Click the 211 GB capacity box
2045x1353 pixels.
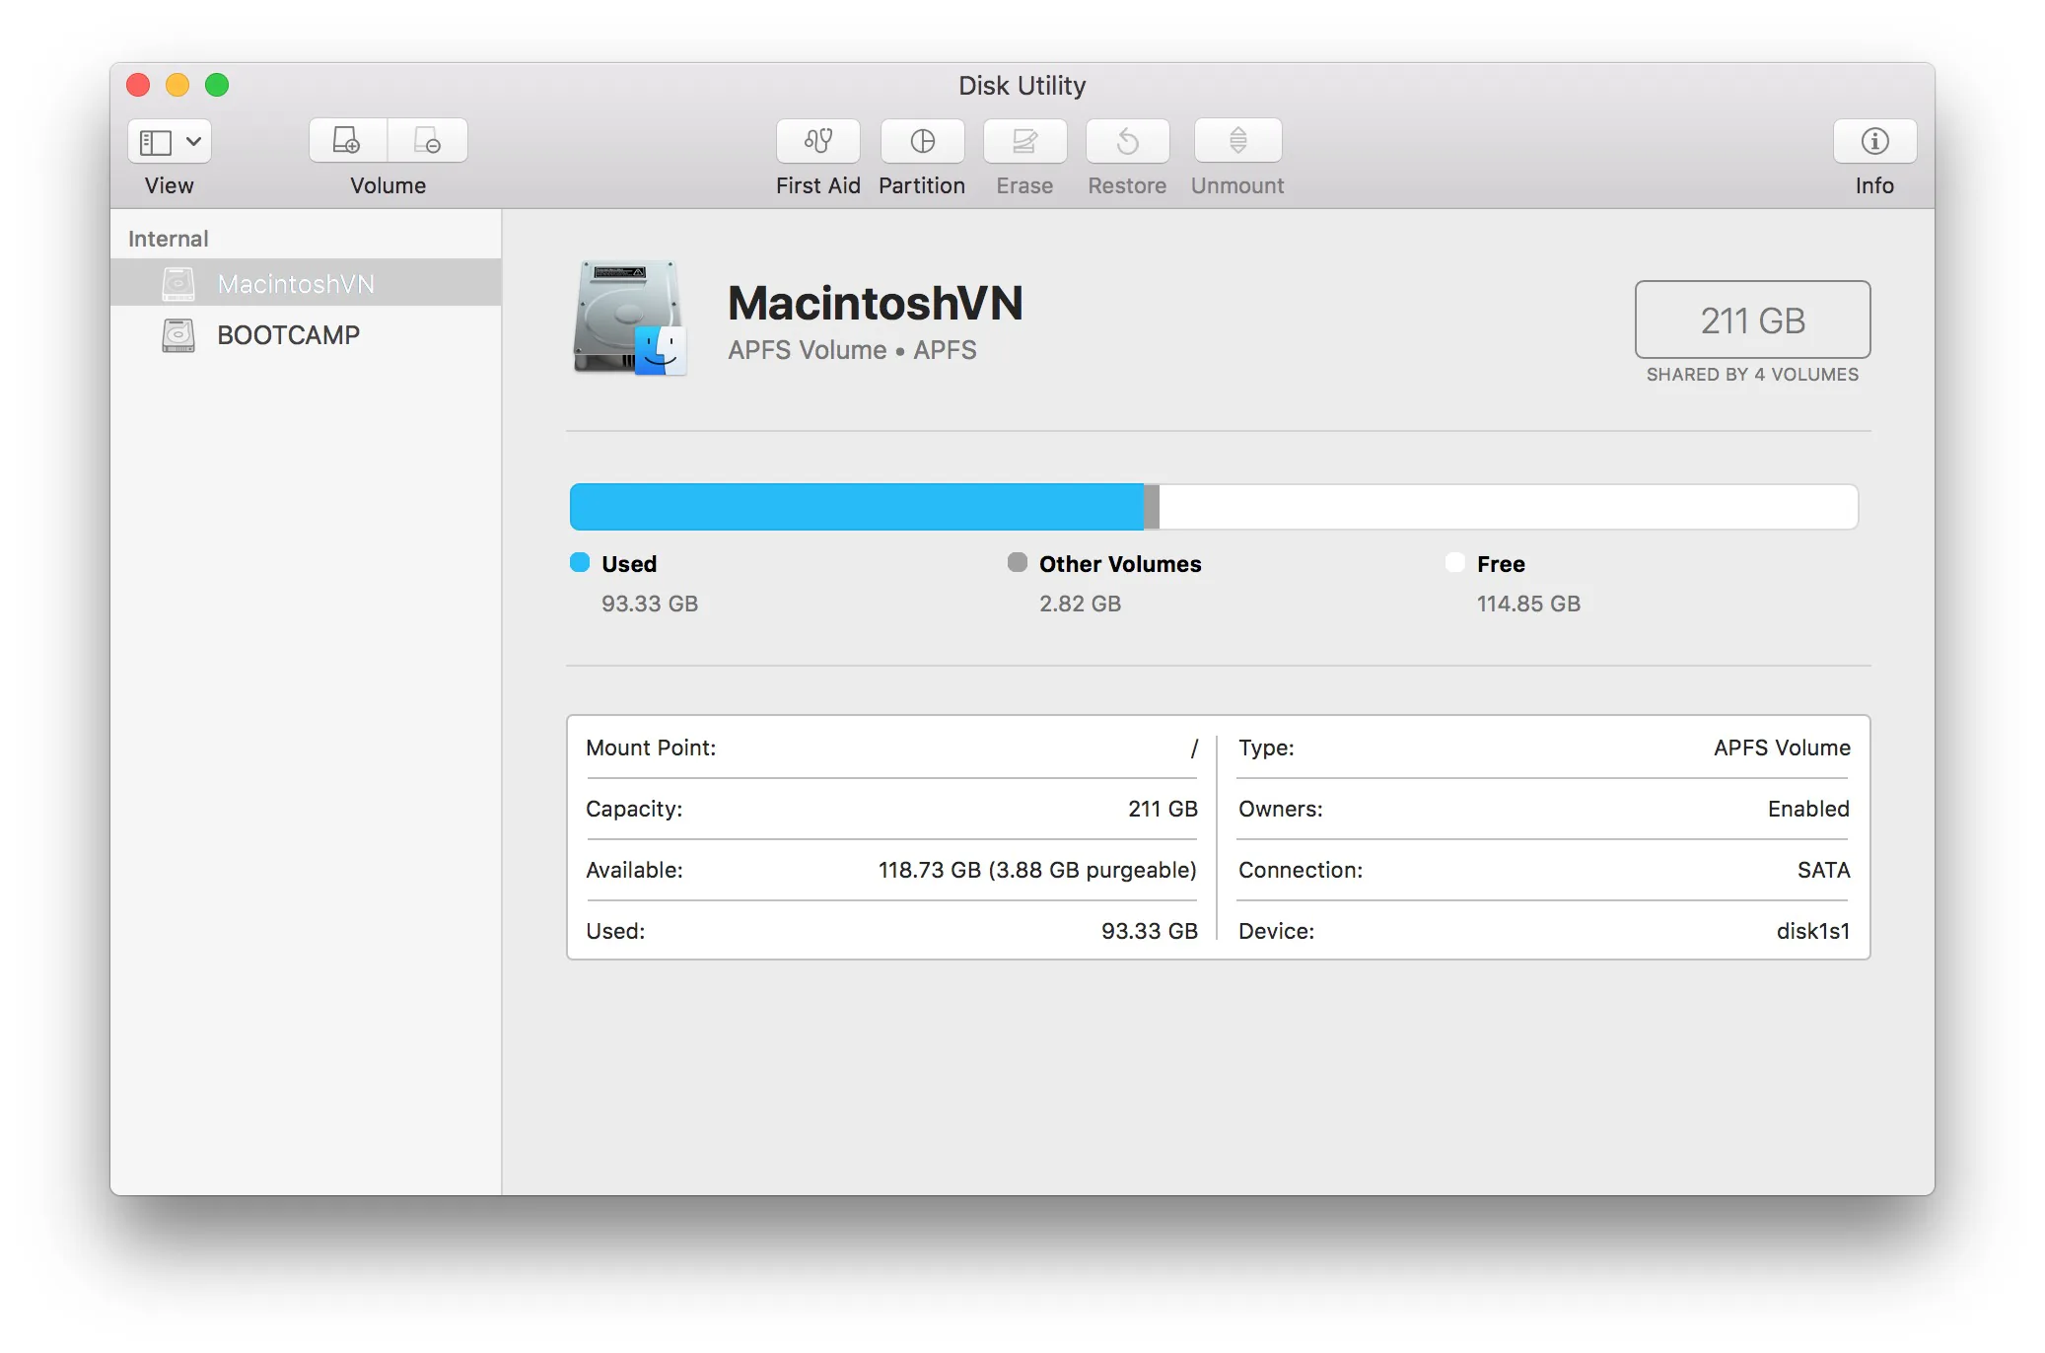[1752, 320]
